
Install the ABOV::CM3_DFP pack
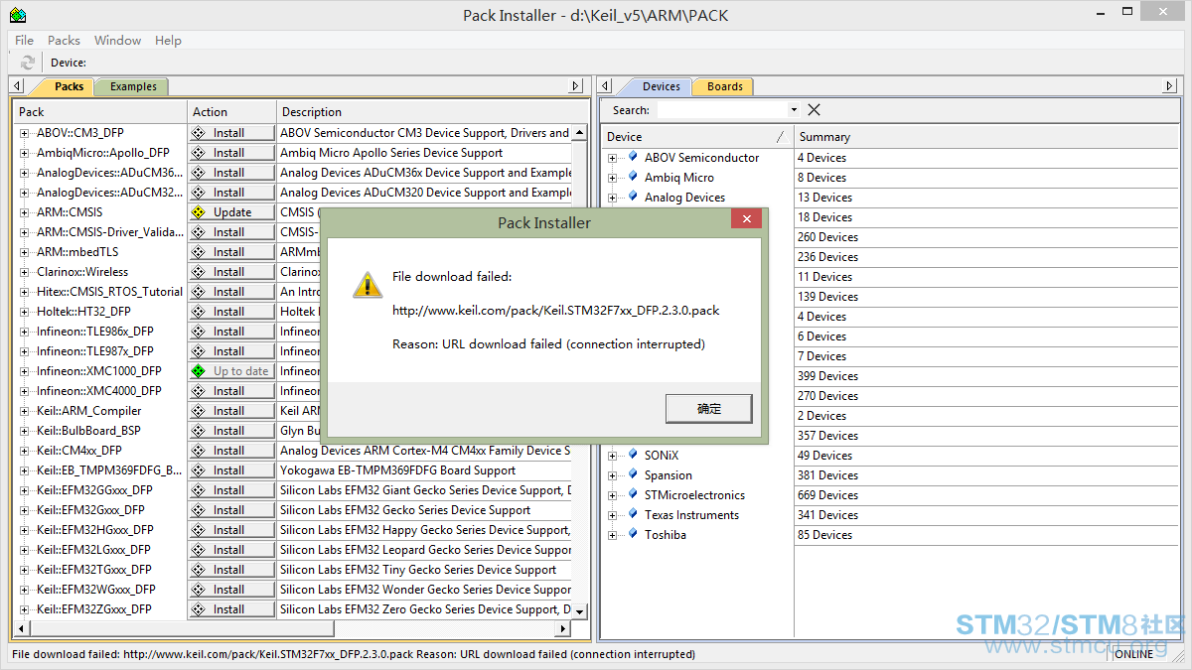click(x=231, y=133)
